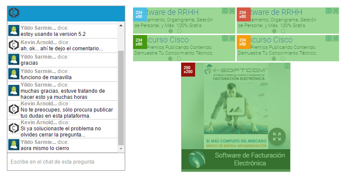Click the chat scrollbar up arrow
The height and width of the screenshot is (175, 350).
click(x=122, y=25)
